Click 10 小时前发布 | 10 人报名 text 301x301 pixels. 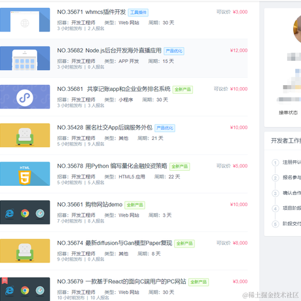coord(83,298)
